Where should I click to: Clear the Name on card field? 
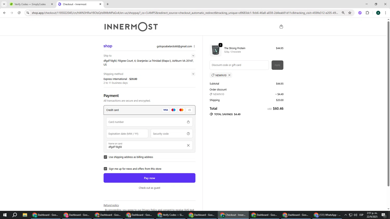point(188,145)
